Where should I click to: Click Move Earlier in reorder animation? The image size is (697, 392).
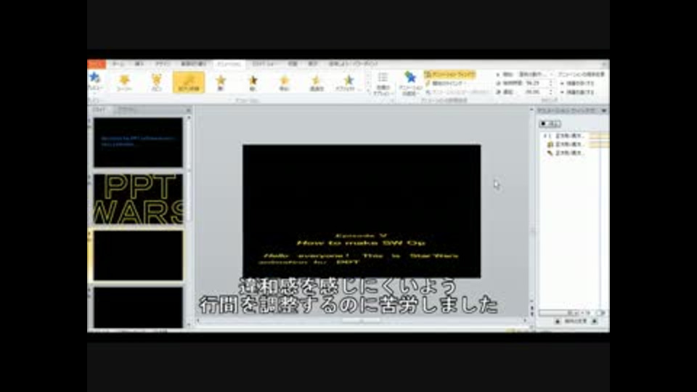tap(577, 83)
